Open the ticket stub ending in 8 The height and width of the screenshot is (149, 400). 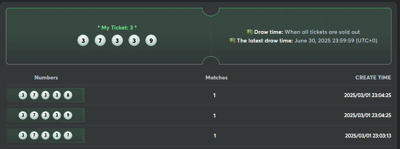46,95
